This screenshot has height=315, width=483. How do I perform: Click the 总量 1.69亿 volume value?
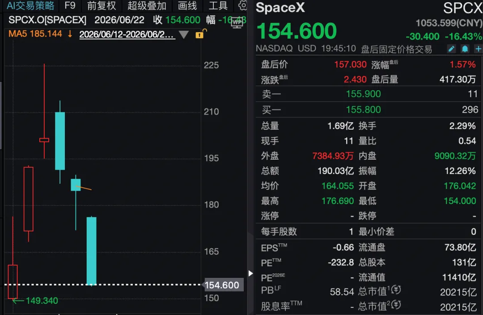[340, 126]
